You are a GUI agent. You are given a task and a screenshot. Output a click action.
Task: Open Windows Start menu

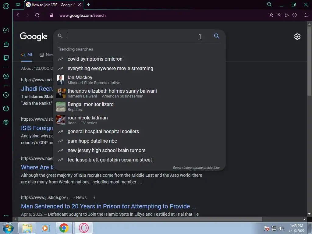pos(8,228)
